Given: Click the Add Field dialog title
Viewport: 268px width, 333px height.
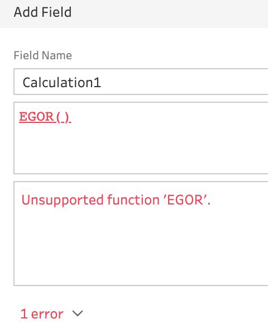Looking at the screenshot, I should click(42, 12).
